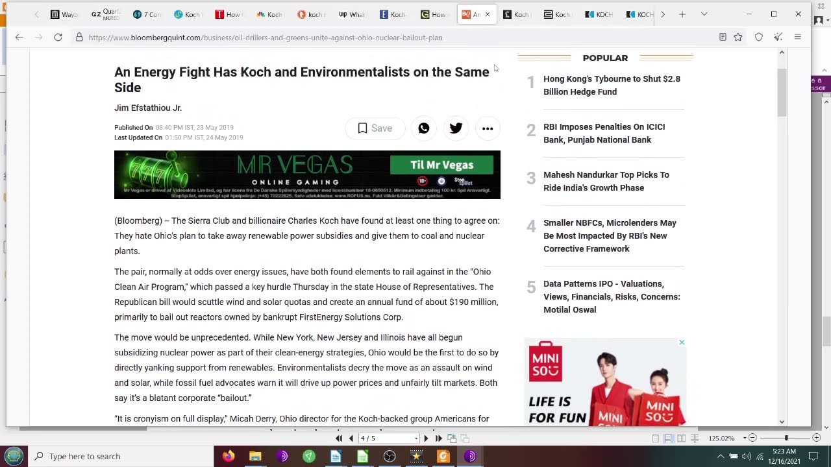Reload the page with the refresh icon
Viewport: 831px width, 467px height.
(x=58, y=37)
